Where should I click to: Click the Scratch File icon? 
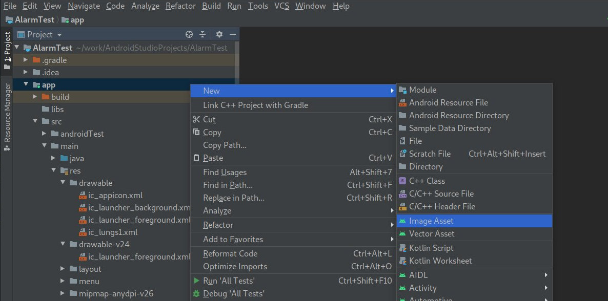[x=402, y=154]
